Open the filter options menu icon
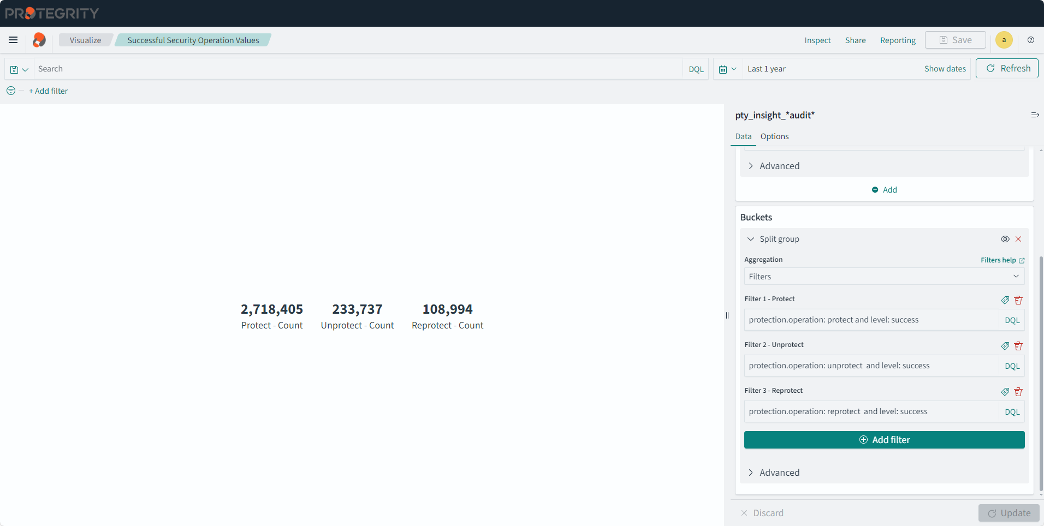 pyautogui.click(x=11, y=91)
